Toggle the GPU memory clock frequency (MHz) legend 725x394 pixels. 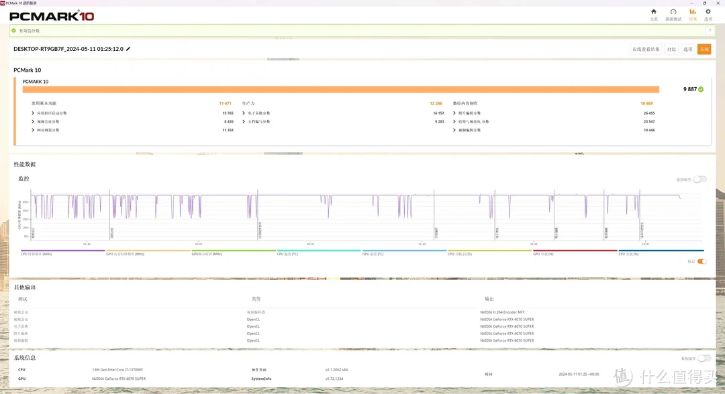coord(148,253)
